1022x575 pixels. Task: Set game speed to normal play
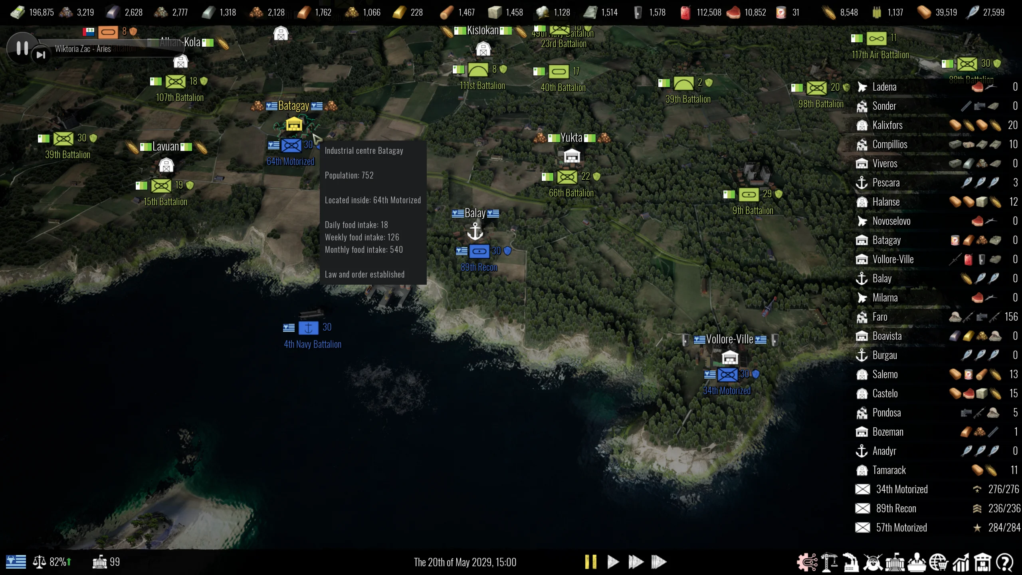(613, 562)
